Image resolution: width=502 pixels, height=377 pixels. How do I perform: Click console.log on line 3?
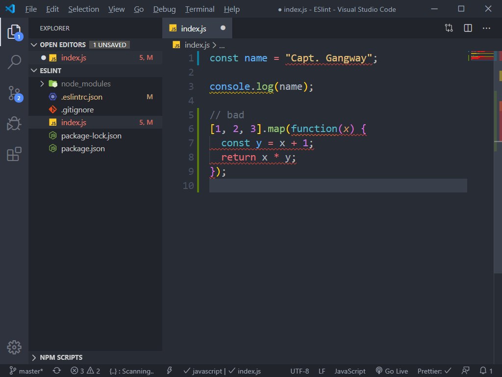241,86
